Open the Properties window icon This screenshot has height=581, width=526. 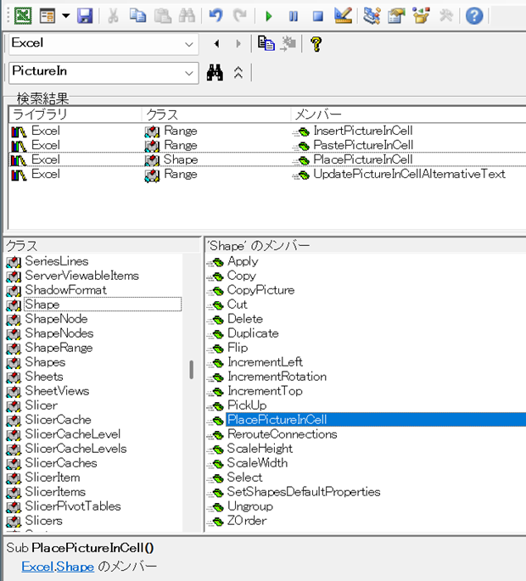(x=396, y=16)
